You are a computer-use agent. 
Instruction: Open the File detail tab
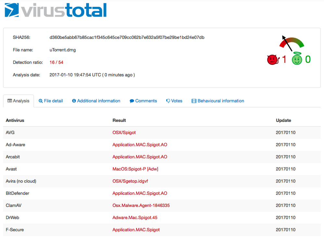point(51,101)
